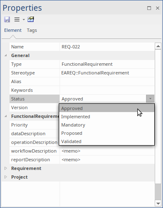The width and height of the screenshot is (163, 208).
Task: Select the Type property label
Action: (x=16, y=64)
